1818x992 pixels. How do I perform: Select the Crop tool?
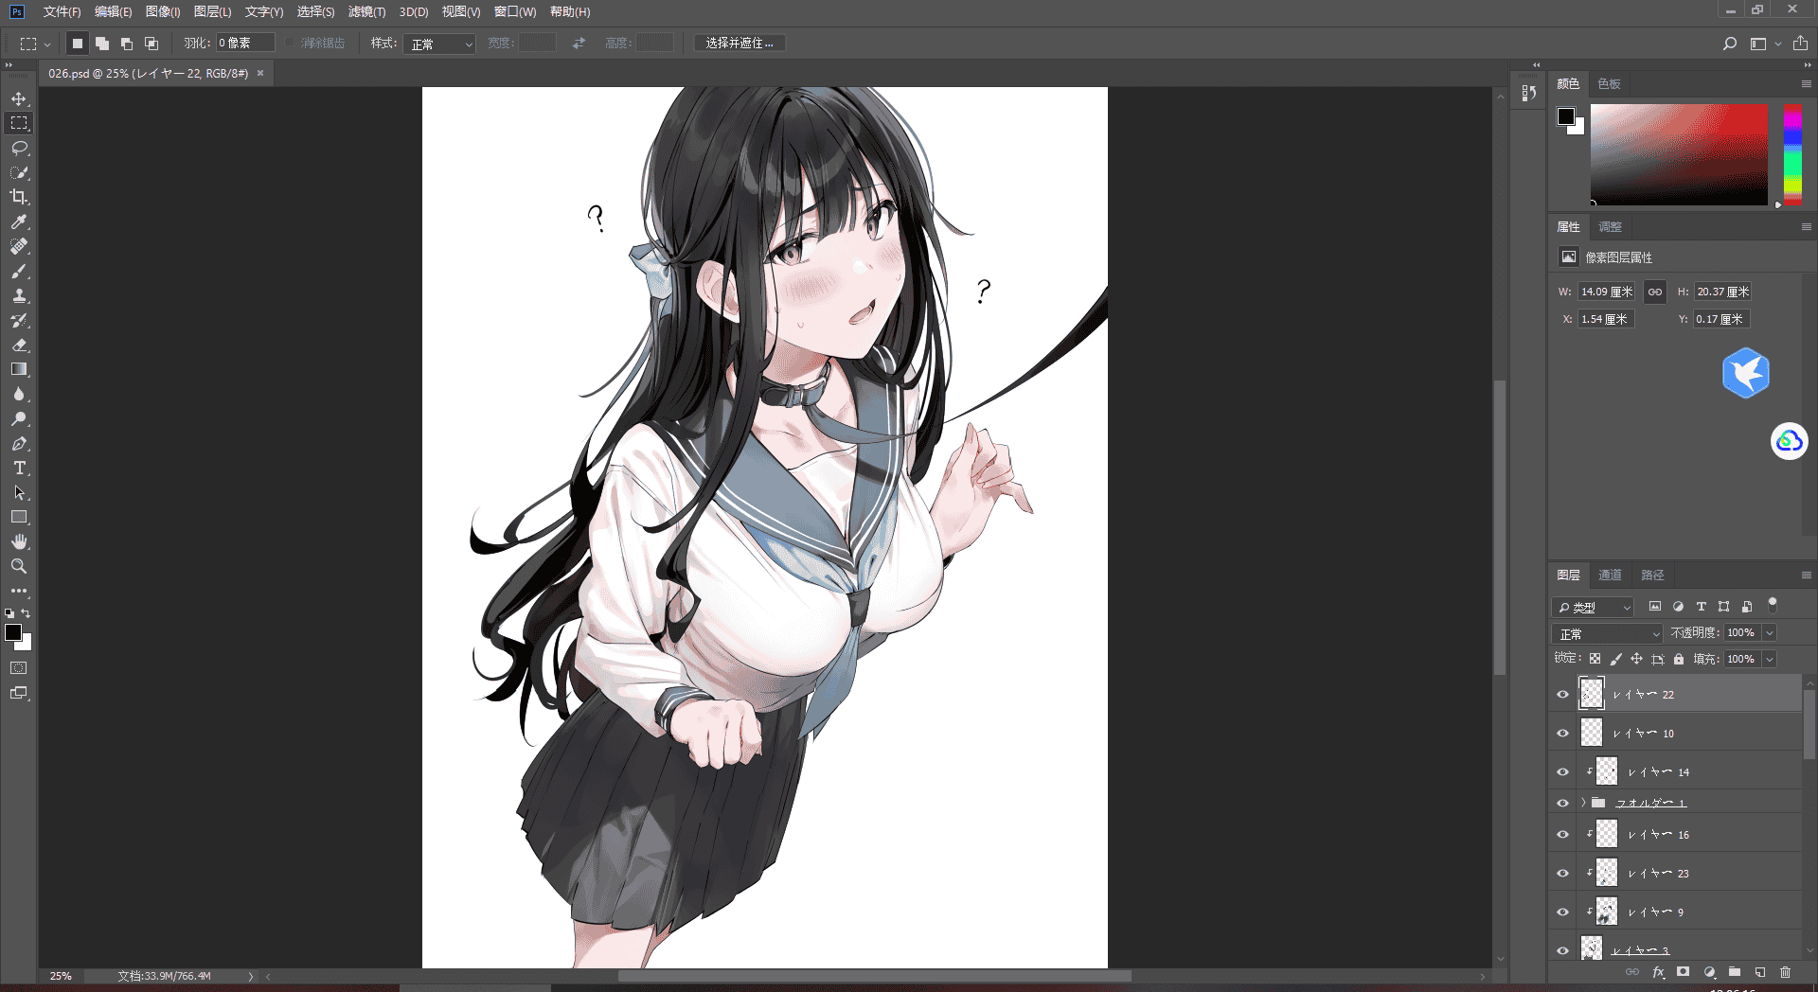[x=19, y=197]
